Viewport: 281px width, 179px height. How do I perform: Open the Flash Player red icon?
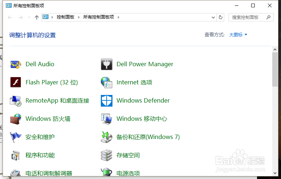click(16, 82)
